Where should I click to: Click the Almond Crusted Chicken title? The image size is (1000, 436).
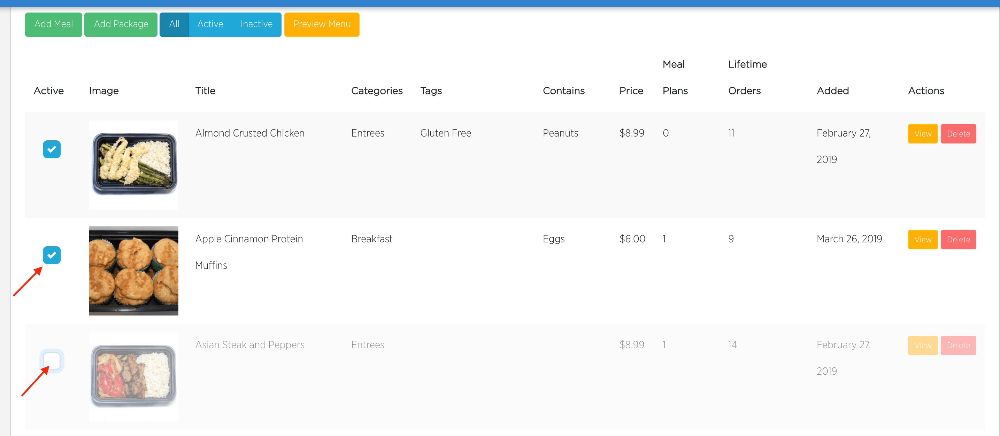[x=249, y=133]
